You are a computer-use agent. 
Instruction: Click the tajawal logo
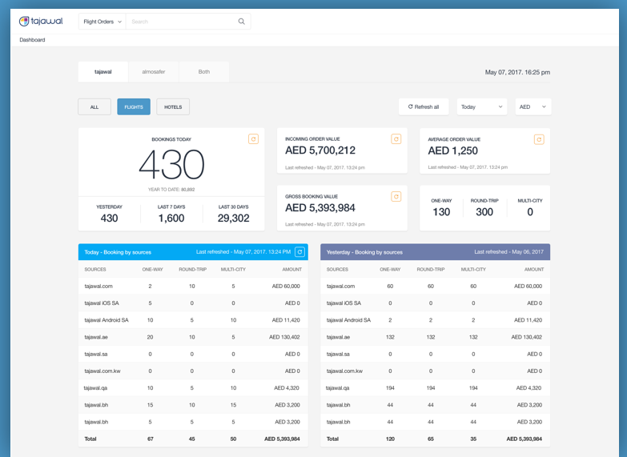pos(41,21)
